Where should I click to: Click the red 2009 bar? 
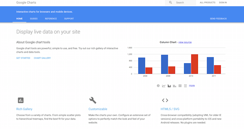[171, 70]
